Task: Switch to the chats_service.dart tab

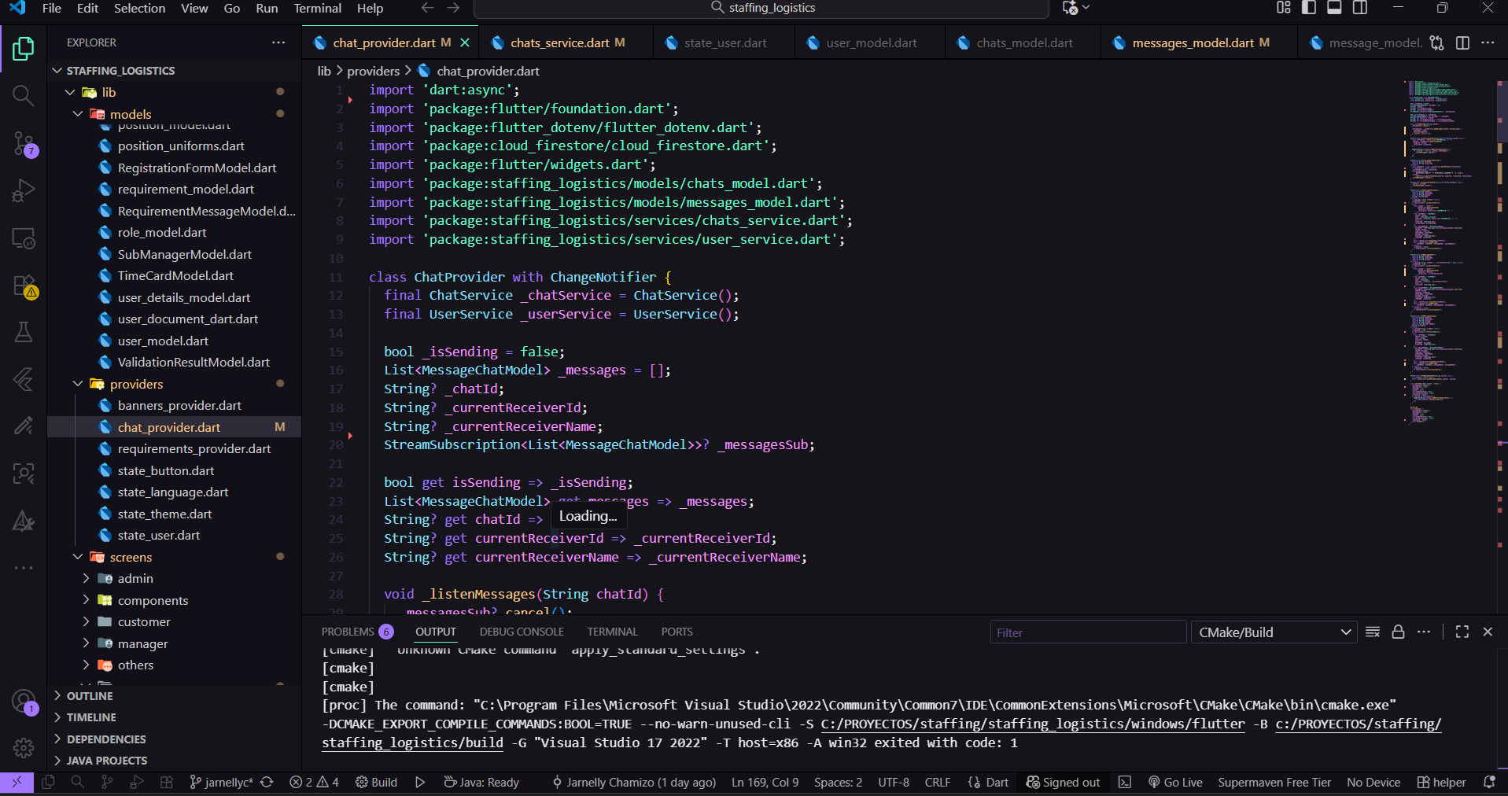Action: click(x=559, y=43)
